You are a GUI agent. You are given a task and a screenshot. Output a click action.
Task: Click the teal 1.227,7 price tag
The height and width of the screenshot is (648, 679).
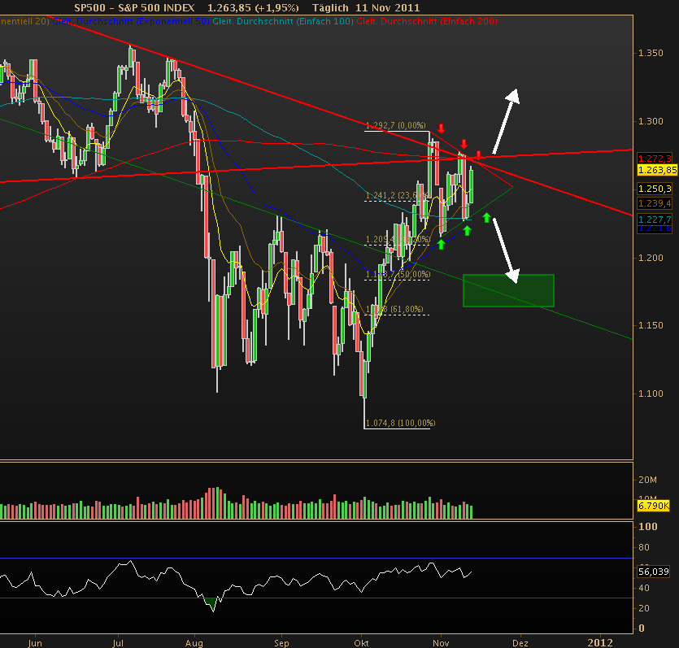[x=655, y=220]
